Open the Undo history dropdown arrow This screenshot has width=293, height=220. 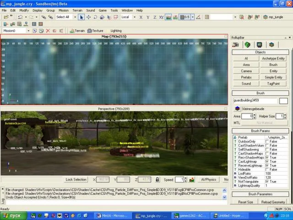(26, 17)
